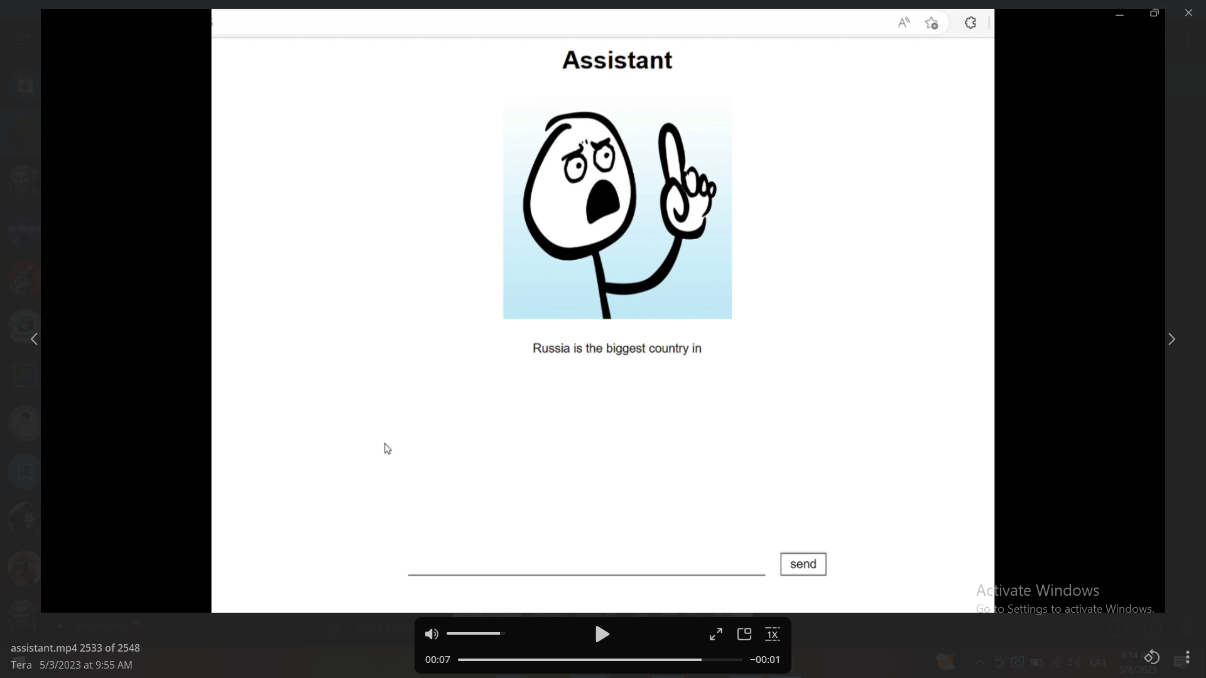Rotate the media with rotate icon
This screenshot has height=678, width=1206.
[x=1152, y=657]
